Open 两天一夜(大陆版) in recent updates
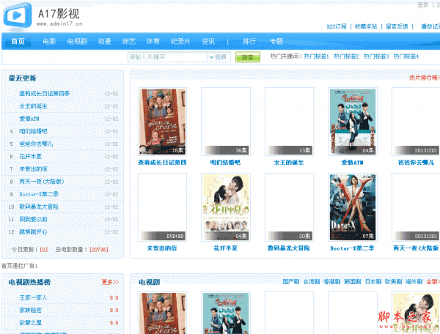The image size is (440, 334). 42,182
